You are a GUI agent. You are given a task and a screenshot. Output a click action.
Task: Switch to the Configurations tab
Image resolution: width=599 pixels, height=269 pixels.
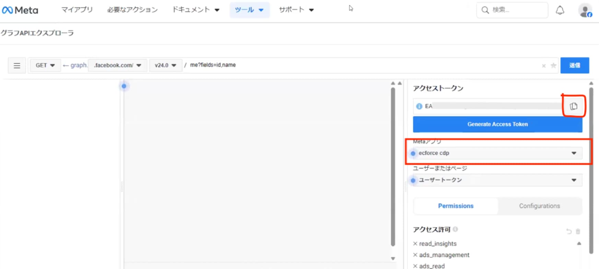(x=539, y=206)
